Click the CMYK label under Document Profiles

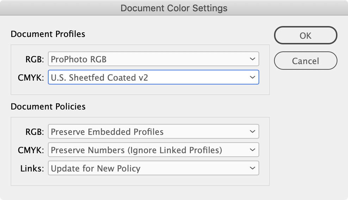pyautogui.click(x=31, y=78)
